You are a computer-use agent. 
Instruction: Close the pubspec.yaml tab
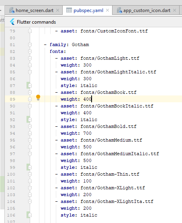[108, 10]
